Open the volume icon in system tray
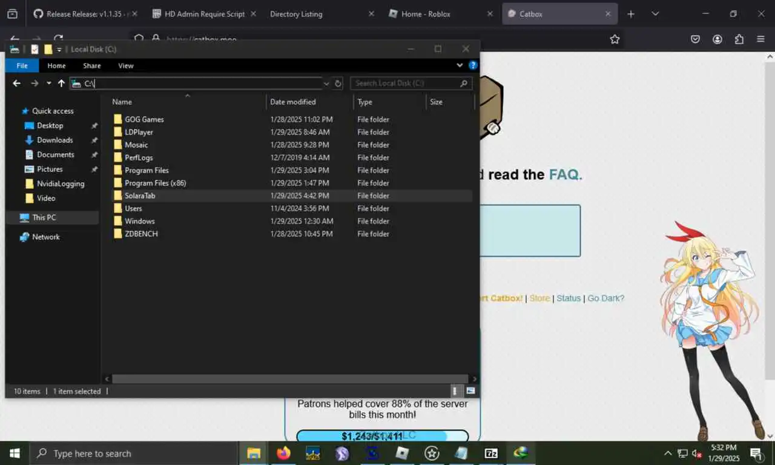 (697, 453)
